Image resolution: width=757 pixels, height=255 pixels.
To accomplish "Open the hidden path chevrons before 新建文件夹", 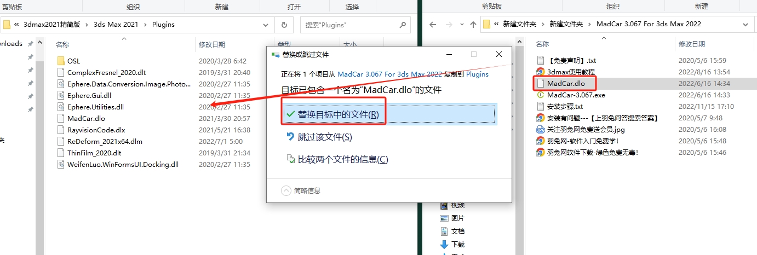I will click(497, 25).
